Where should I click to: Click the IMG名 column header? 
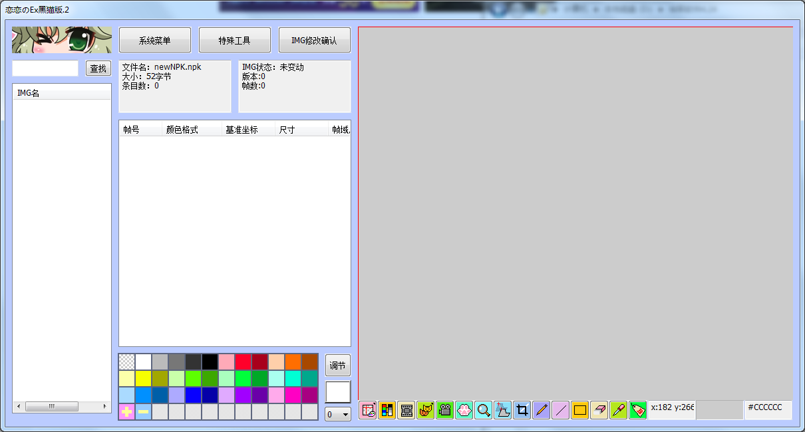click(62, 93)
